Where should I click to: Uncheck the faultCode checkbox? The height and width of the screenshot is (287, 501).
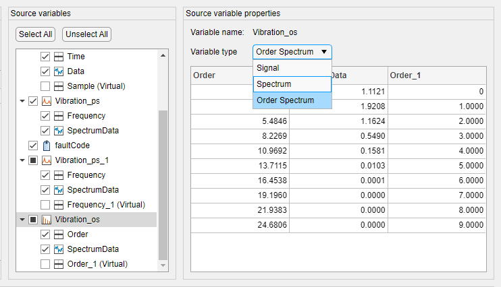[x=33, y=145]
